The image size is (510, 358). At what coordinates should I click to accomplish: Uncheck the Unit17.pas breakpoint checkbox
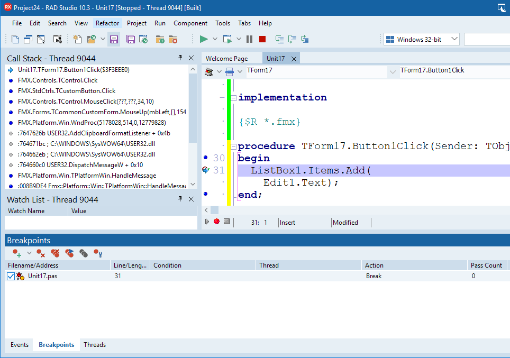pos(11,276)
